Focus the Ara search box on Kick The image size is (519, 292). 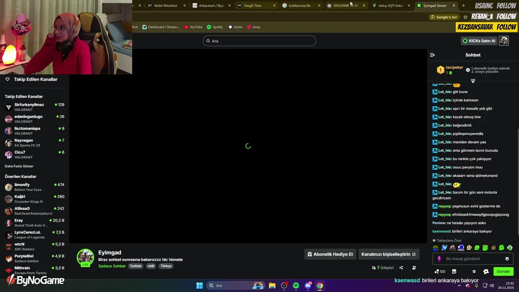(259, 41)
